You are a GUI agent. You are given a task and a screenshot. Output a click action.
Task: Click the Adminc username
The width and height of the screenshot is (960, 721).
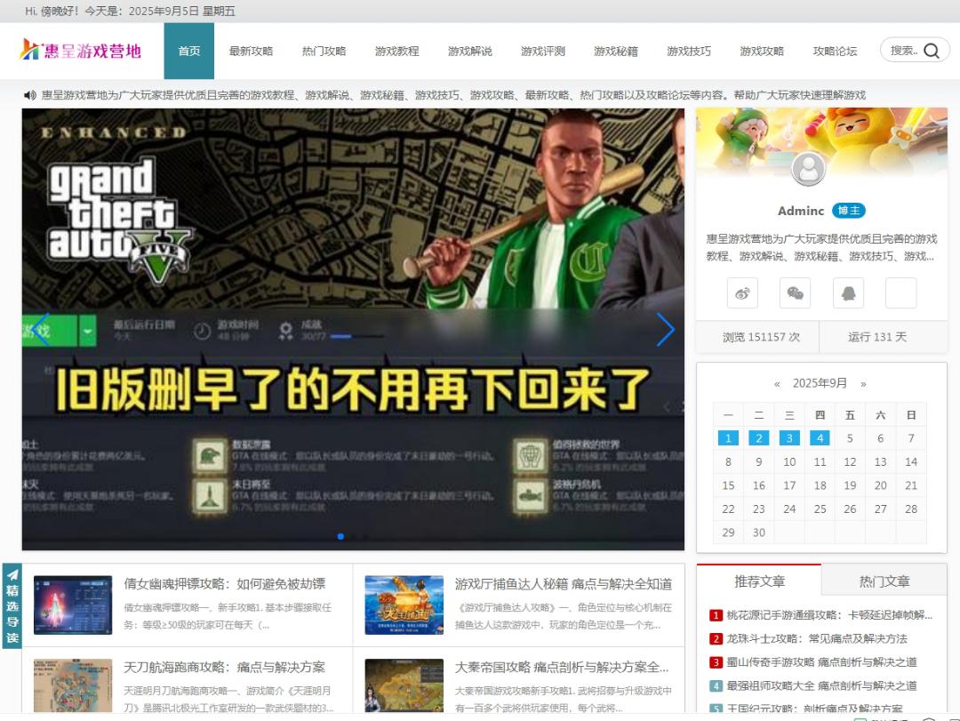(x=801, y=211)
